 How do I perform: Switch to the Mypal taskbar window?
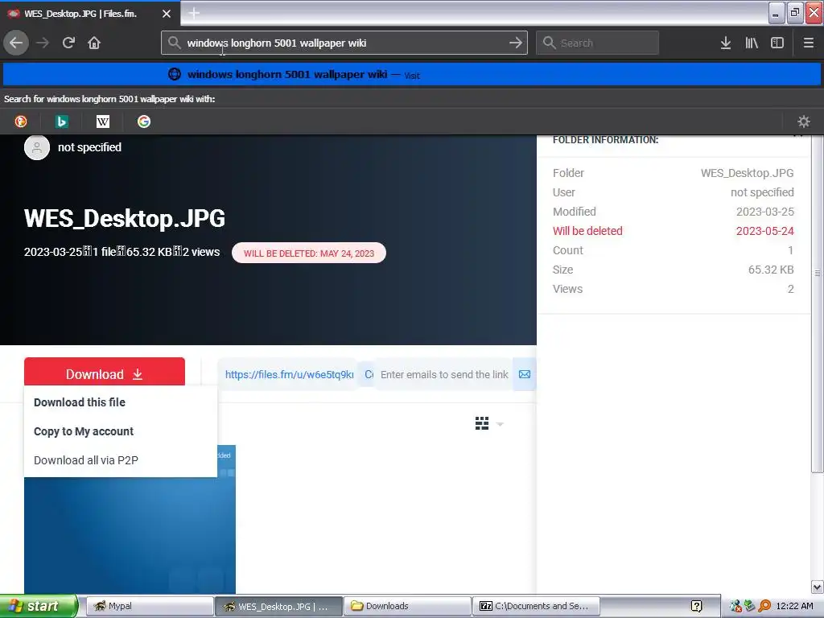pos(149,606)
